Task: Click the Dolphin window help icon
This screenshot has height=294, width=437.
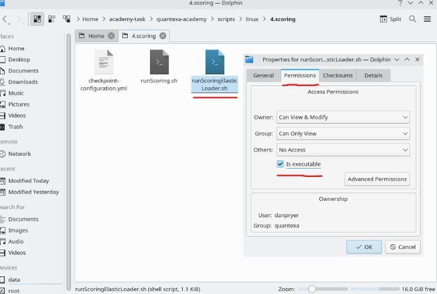Action: [400, 3]
